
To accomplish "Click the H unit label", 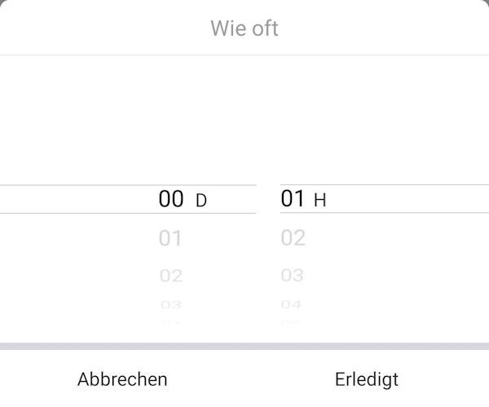I will coord(319,201).
